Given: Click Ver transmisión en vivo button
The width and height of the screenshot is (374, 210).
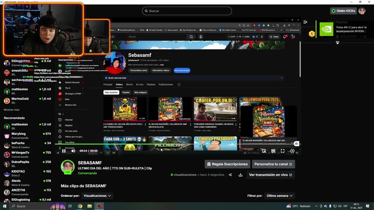Looking at the screenshot, I should tap(270, 175).
